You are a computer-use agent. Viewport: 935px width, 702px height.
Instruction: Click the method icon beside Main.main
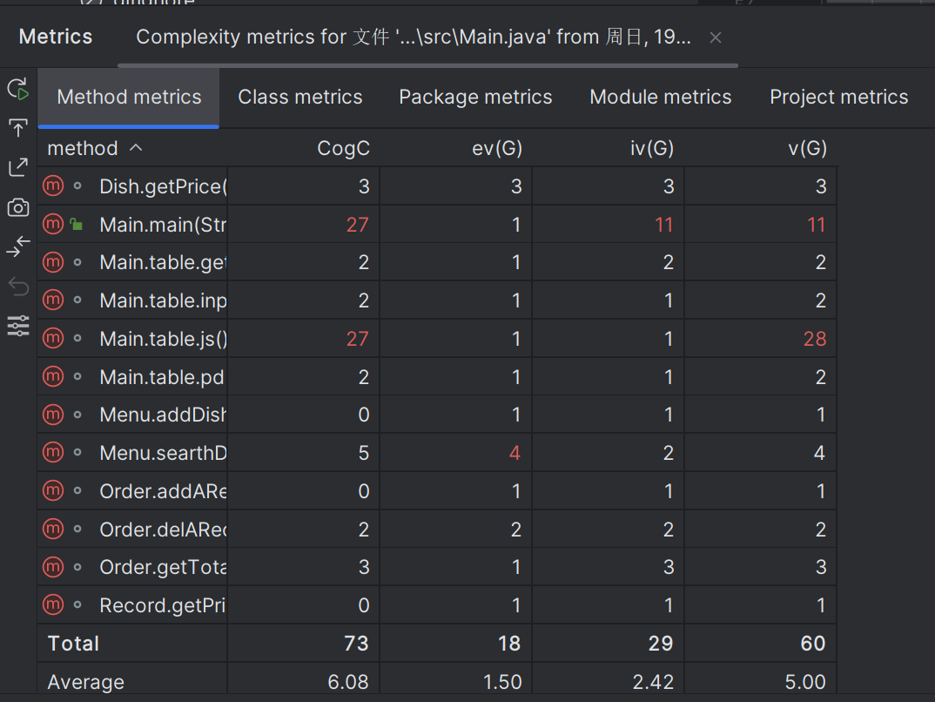[53, 225]
